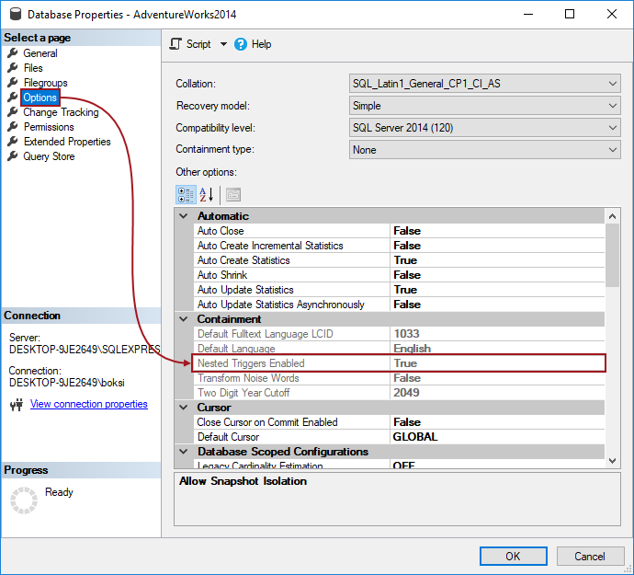Close the Database Properties window
The width and height of the screenshot is (634, 575).
(x=612, y=14)
